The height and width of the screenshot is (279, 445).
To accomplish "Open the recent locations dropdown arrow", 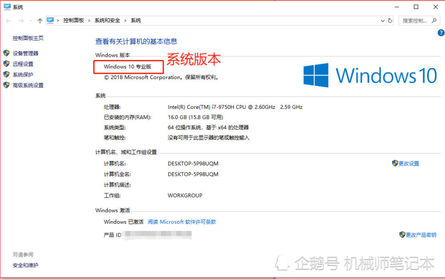I will point(31,21).
